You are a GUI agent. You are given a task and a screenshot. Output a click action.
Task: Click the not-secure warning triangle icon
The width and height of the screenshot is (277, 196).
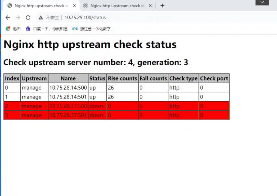point(41,17)
